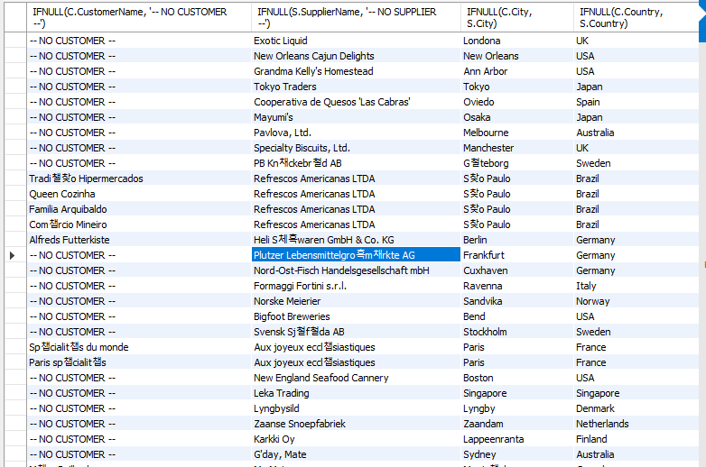This screenshot has width=706, height=467.
Task: Select the highlighted Plutzer Lebensmittelgro AG cell
Action: click(356, 255)
